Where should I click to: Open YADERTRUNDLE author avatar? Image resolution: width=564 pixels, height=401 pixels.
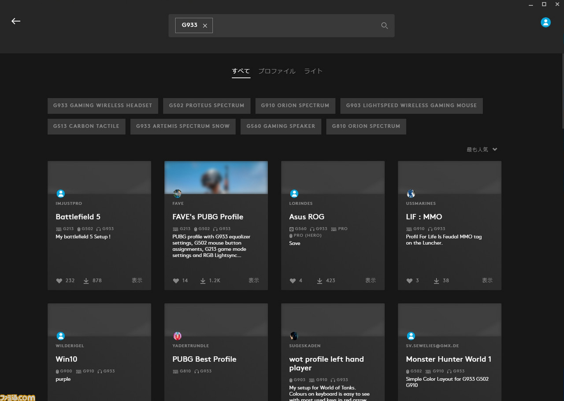coord(178,336)
